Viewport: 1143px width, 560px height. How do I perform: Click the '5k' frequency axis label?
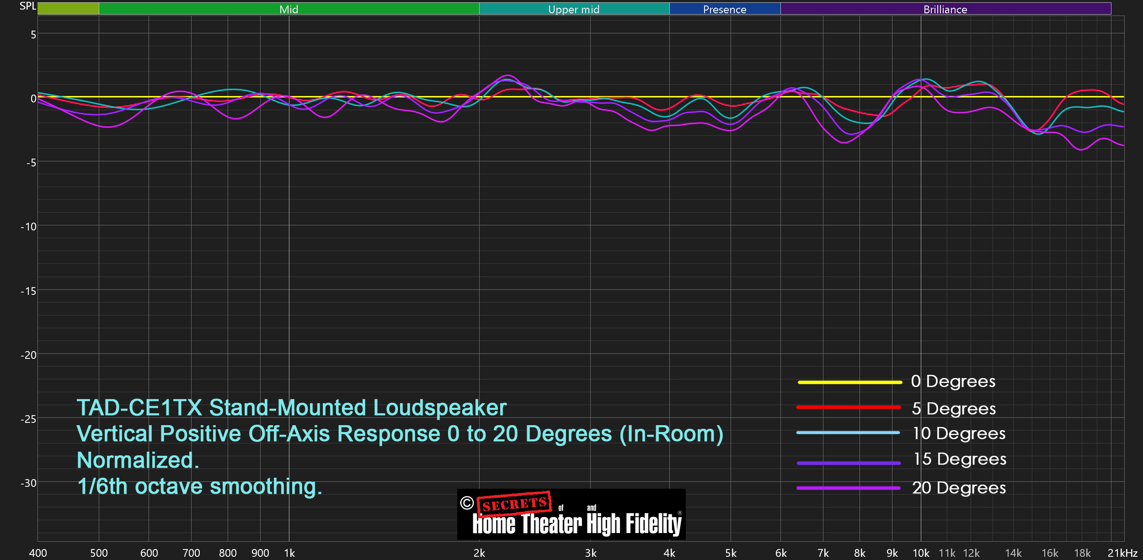coord(731,553)
